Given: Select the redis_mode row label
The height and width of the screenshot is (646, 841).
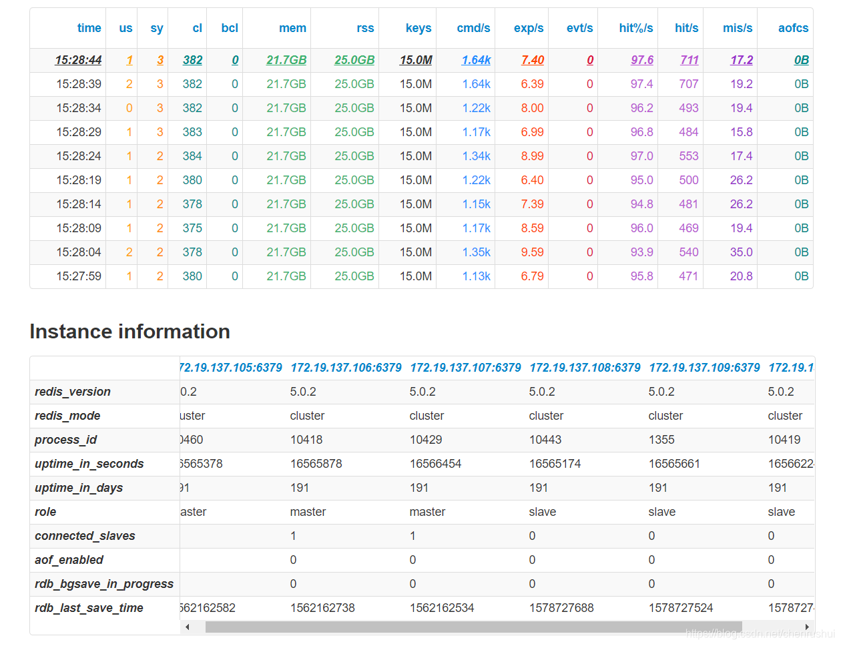Looking at the screenshot, I should click(67, 416).
